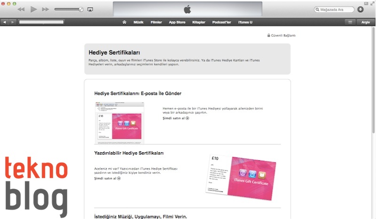The image size is (376, 219).
Task: Click the rewind previous track button
Action: pos(21,9)
